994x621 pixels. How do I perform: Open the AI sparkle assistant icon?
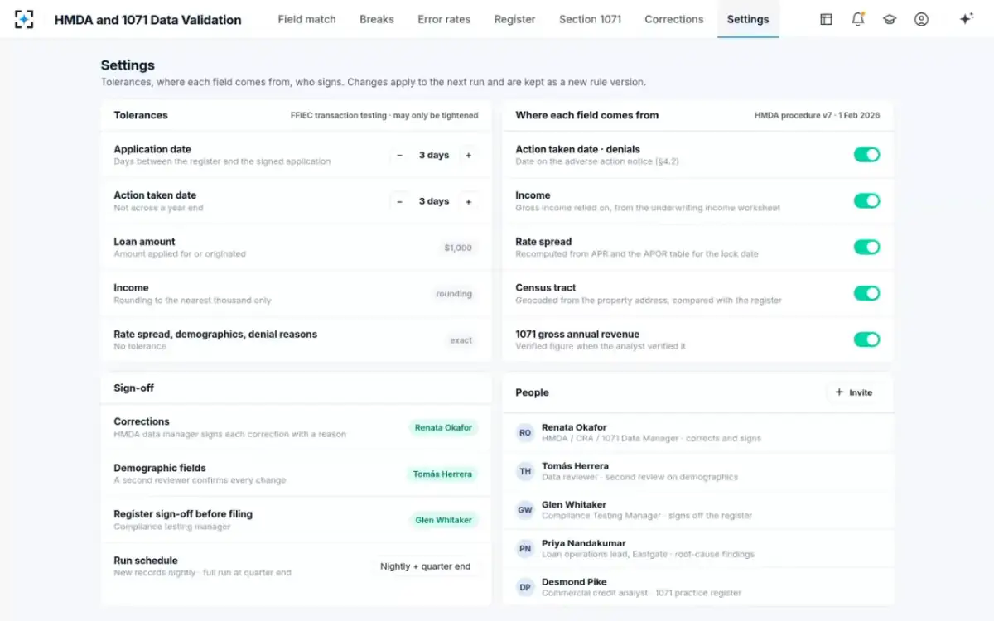tap(966, 19)
